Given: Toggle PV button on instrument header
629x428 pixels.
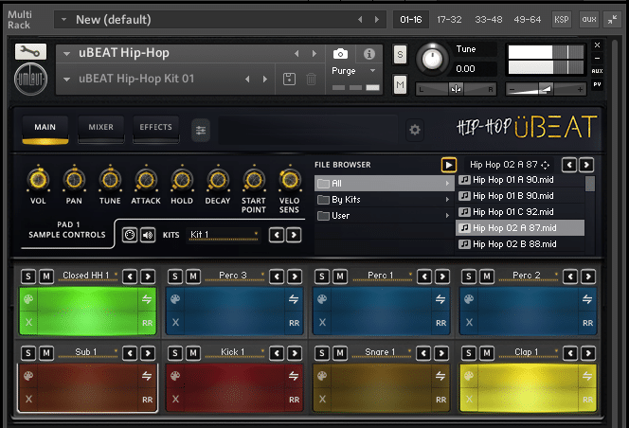Looking at the screenshot, I should coord(597,84).
